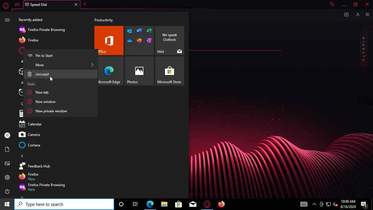Launch the Microsoft Edge tile
The height and width of the screenshot is (210, 373).
coord(109,71)
